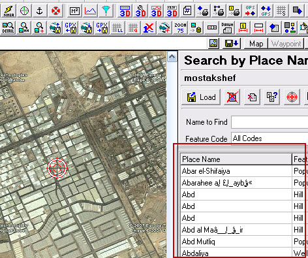Sort by Place Name column header
Viewport: 308px width, 258px height.
point(236,159)
